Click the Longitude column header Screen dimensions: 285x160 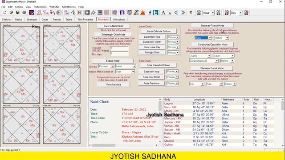pyautogui.click(x=207, y=100)
